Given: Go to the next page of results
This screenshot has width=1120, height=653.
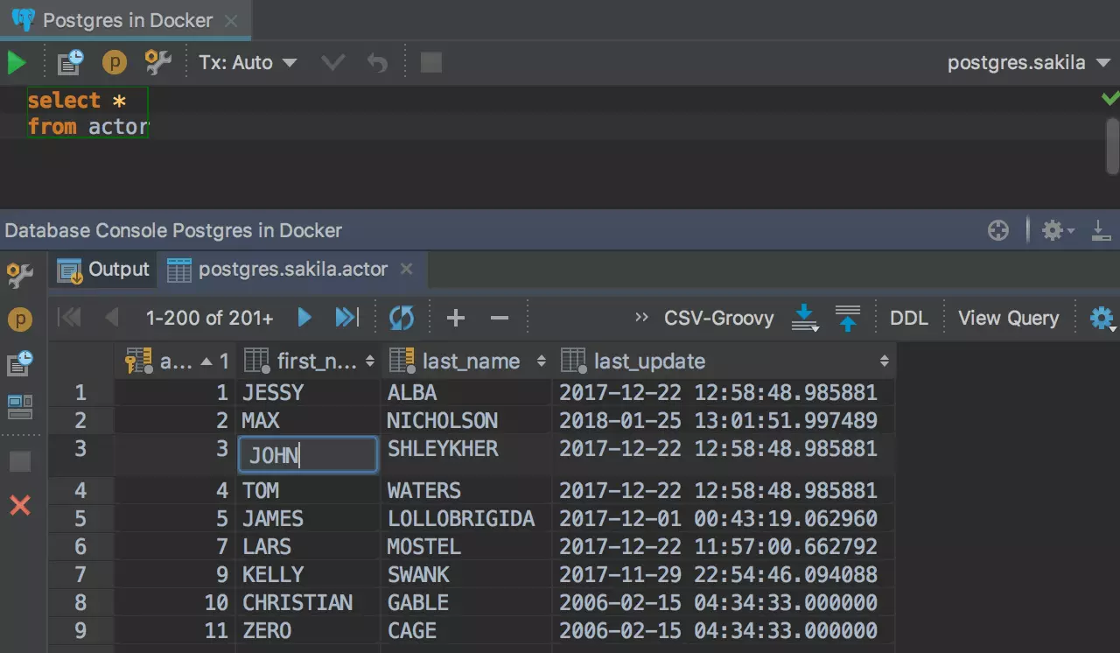Looking at the screenshot, I should [304, 318].
